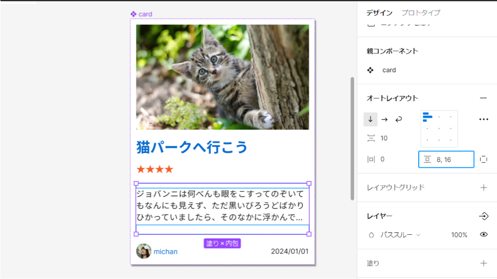
Task: Click the blend mode droplet icon
Action: (x=371, y=235)
